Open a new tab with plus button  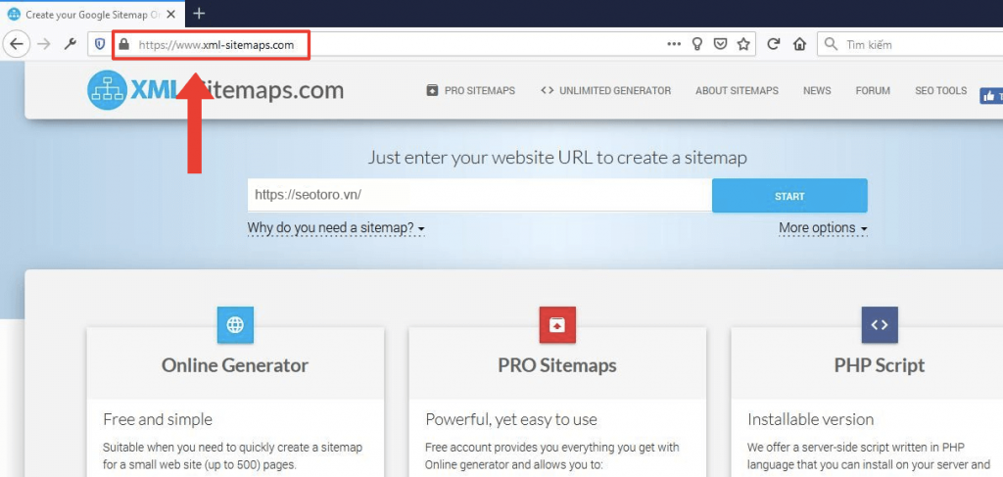click(199, 13)
